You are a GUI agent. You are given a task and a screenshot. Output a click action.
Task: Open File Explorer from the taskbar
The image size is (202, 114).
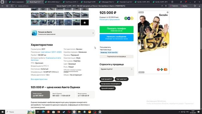point(79,112)
